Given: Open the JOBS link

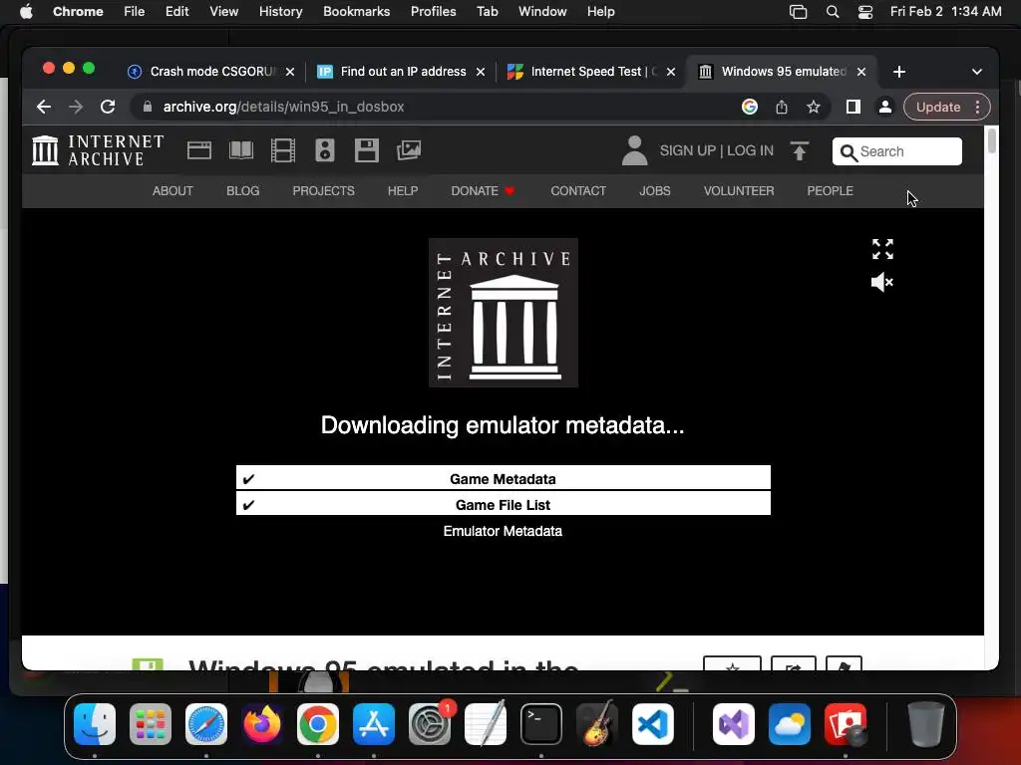Looking at the screenshot, I should (654, 190).
